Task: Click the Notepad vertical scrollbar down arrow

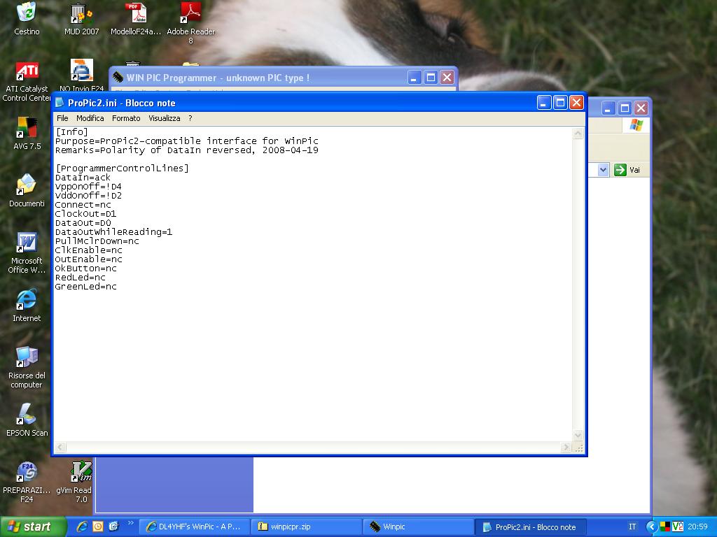Action: click(x=578, y=435)
